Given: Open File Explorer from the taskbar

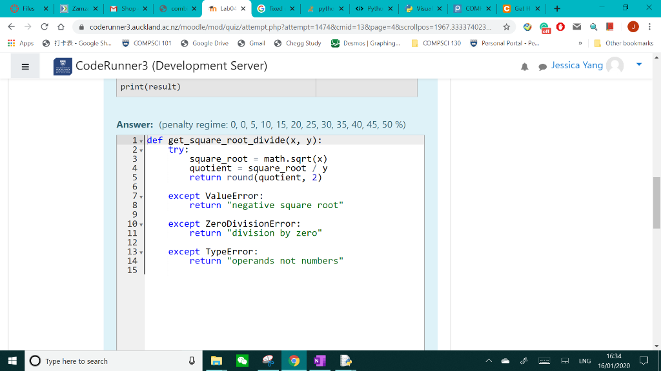Looking at the screenshot, I should [216, 361].
